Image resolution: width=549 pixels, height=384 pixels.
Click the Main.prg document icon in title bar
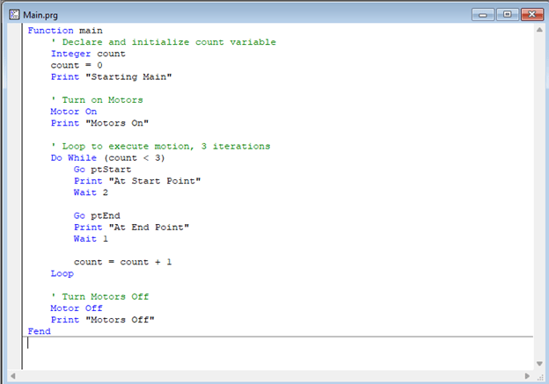14,15
